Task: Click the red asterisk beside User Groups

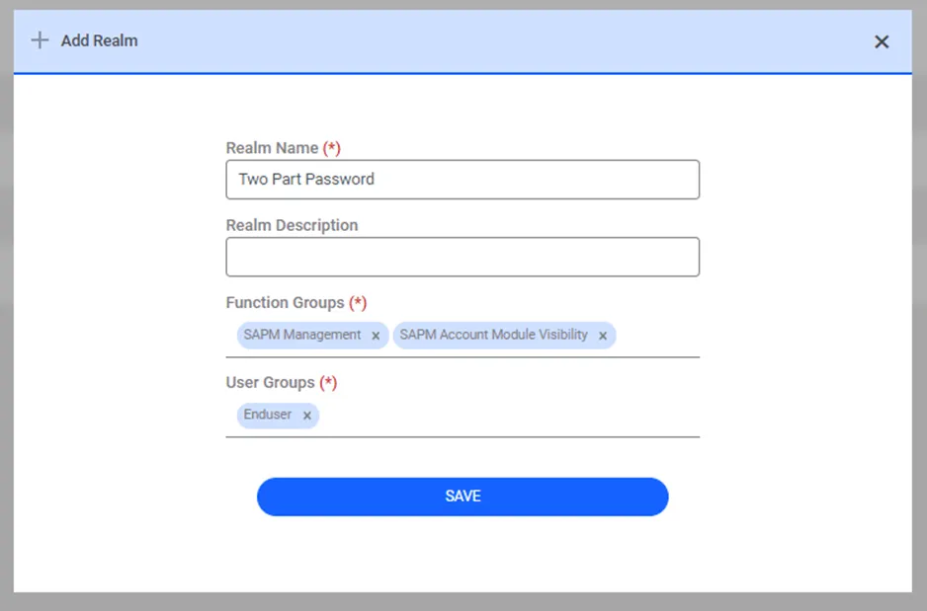Action: click(329, 382)
